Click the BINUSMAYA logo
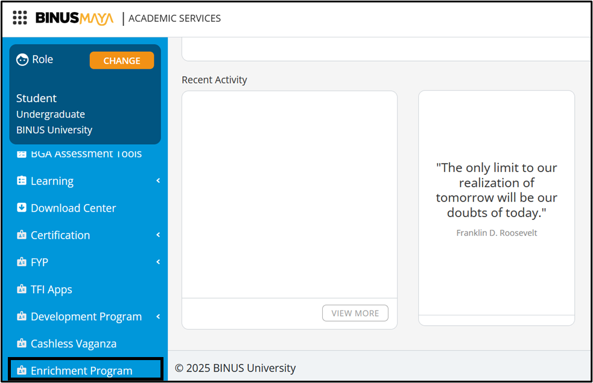 (x=74, y=18)
